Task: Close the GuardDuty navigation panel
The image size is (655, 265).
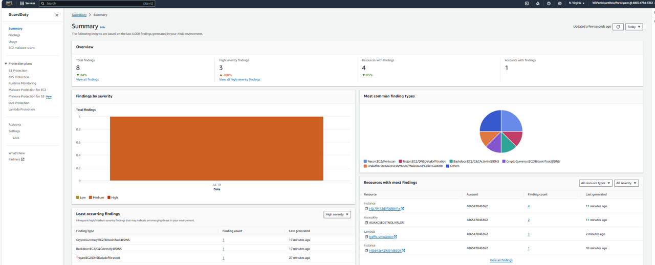Action: [x=57, y=15]
